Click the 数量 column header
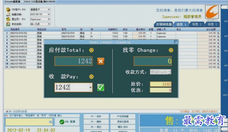This screenshot has height=132, width=228. click(x=151, y=29)
